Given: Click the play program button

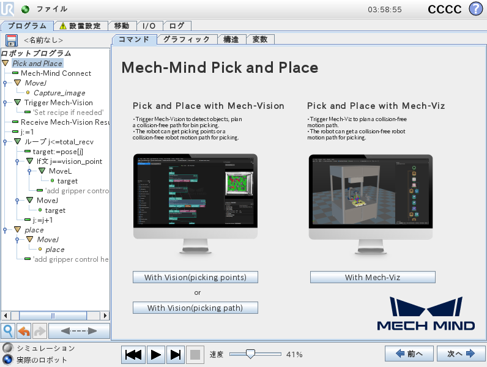Looking at the screenshot, I should (x=155, y=355).
